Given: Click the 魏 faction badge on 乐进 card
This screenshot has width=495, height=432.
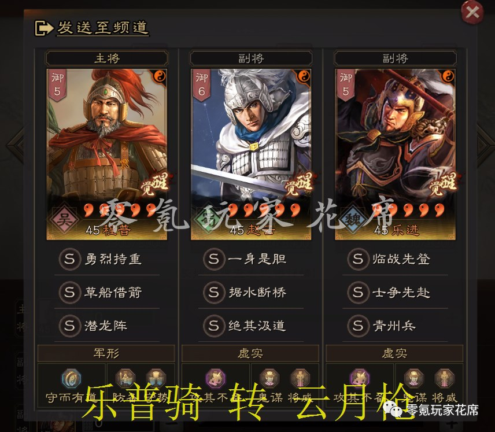Looking at the screenshot, I should click(x=353, y=220).
